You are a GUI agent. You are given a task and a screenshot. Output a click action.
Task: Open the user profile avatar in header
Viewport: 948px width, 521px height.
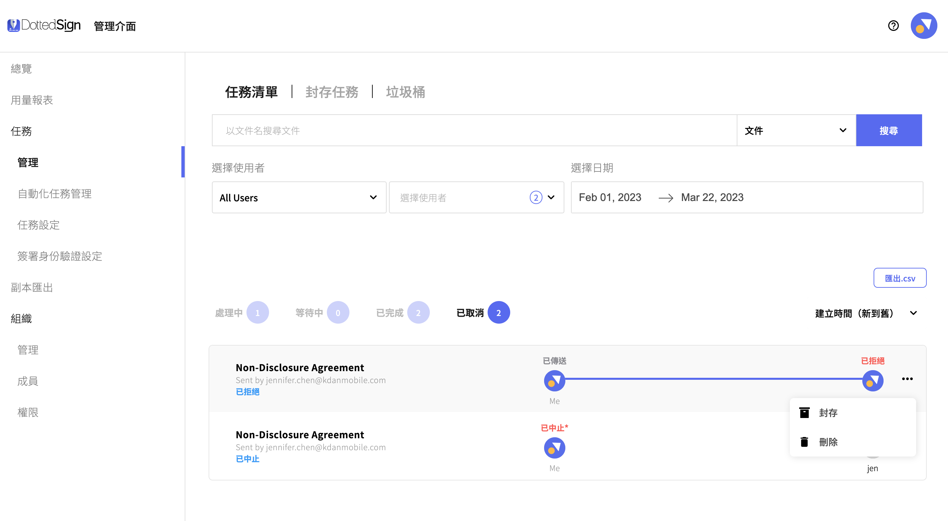pos(924,26)
